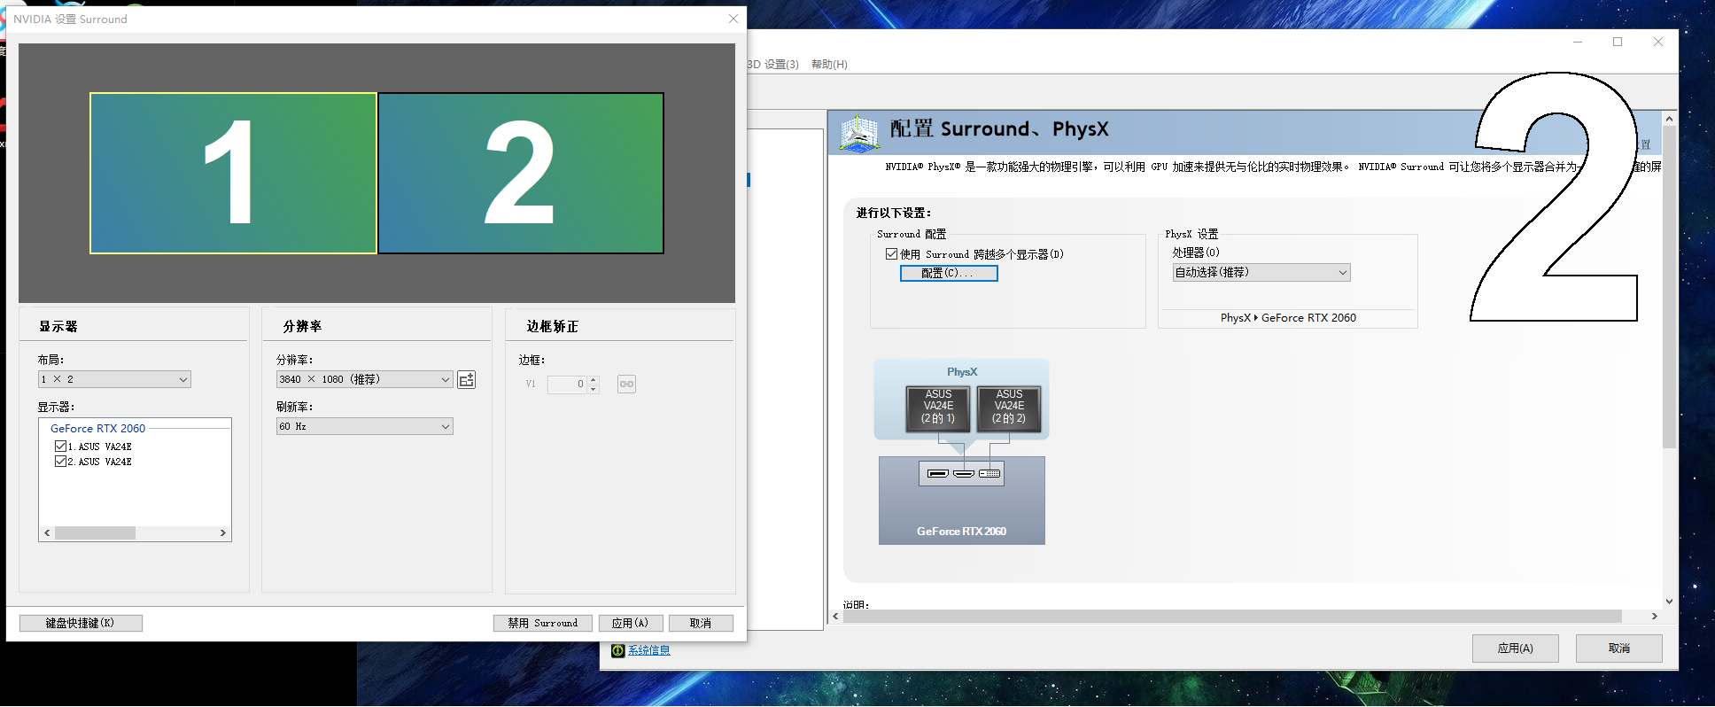Click the Control Panel horizontal scroll left arrow

835,616
